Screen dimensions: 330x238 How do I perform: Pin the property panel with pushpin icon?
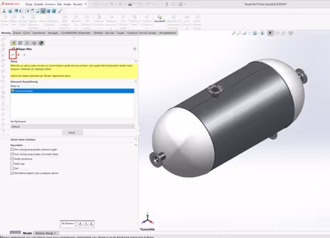click(24, 55)
